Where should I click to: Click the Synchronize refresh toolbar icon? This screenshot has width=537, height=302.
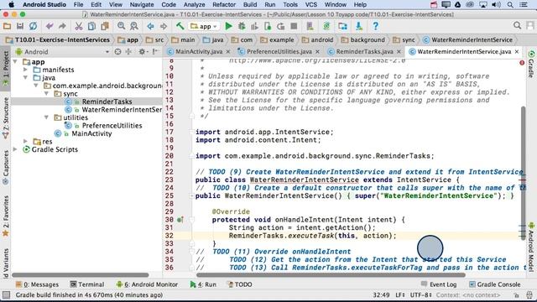point(34,26)
